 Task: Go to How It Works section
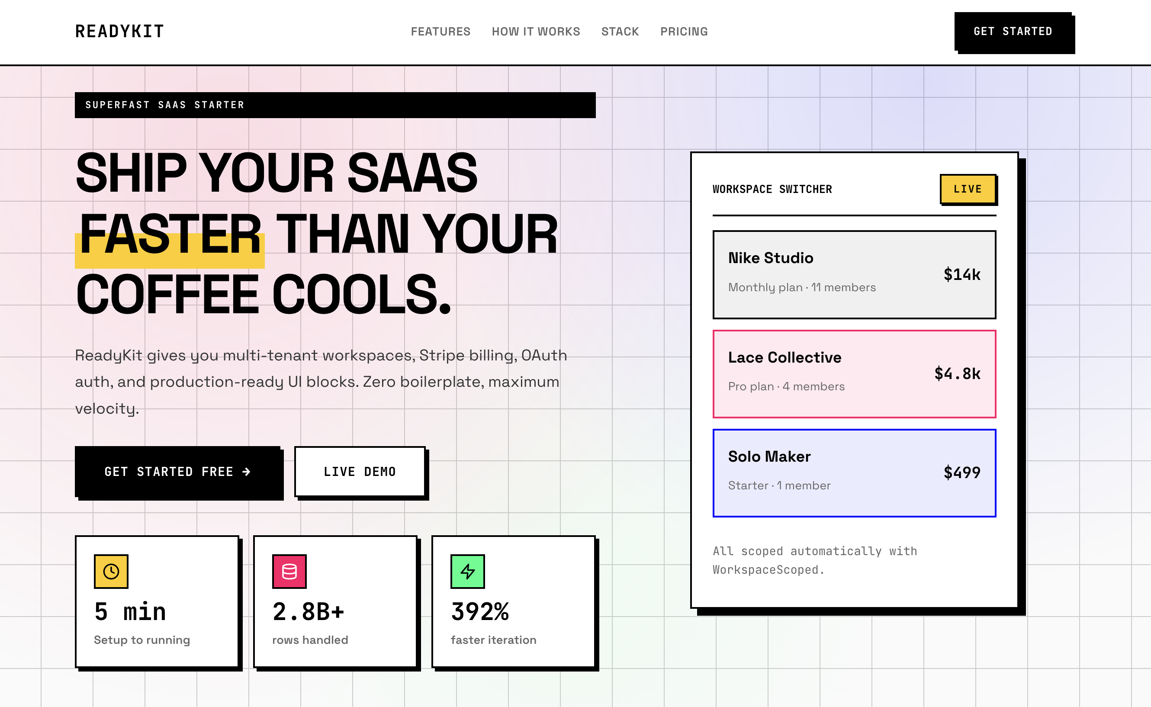[x=536, y=31]
